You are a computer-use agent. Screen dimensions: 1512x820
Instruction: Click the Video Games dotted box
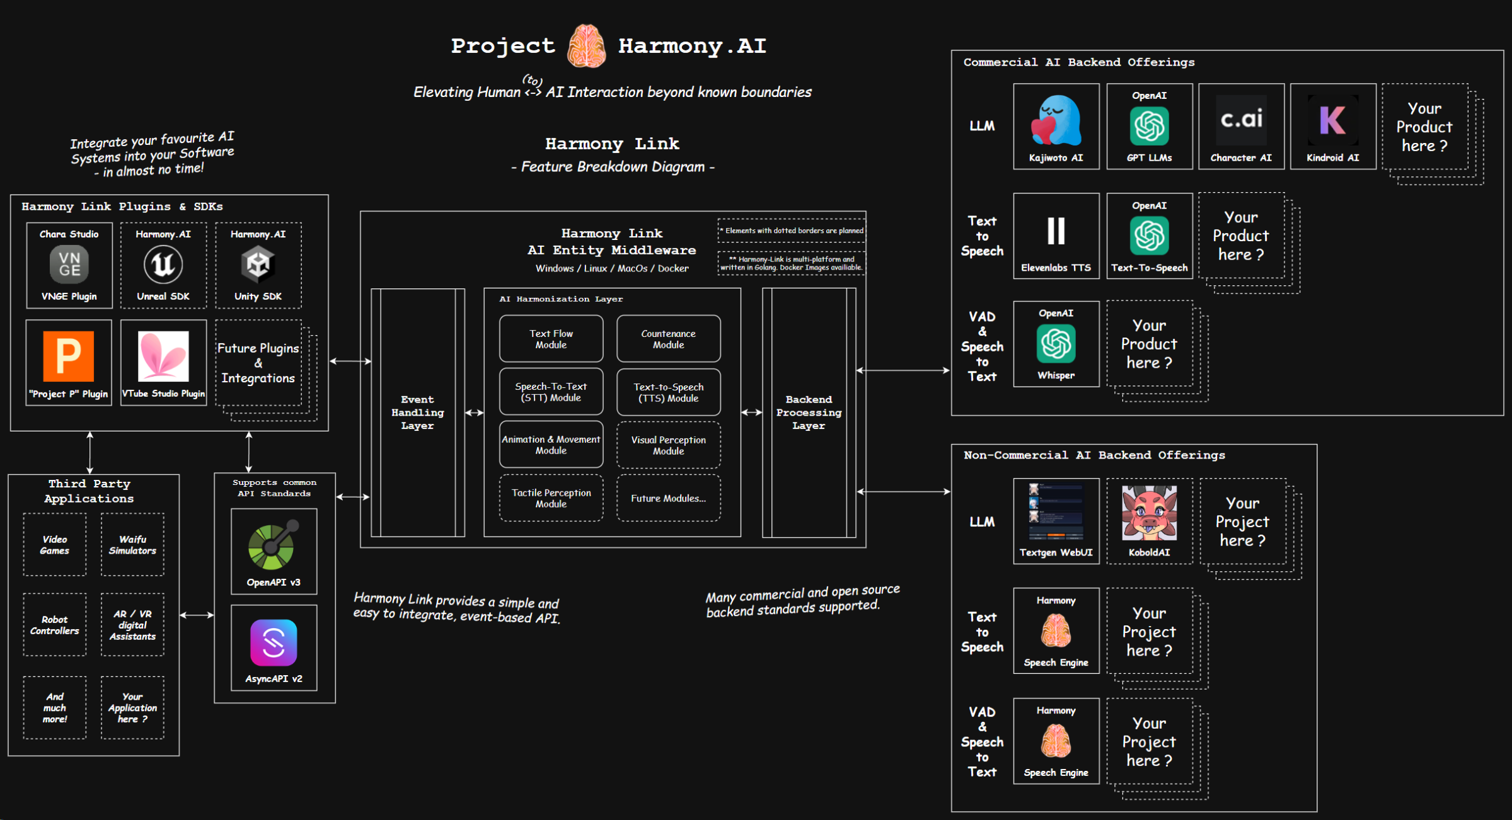(55, 545)
